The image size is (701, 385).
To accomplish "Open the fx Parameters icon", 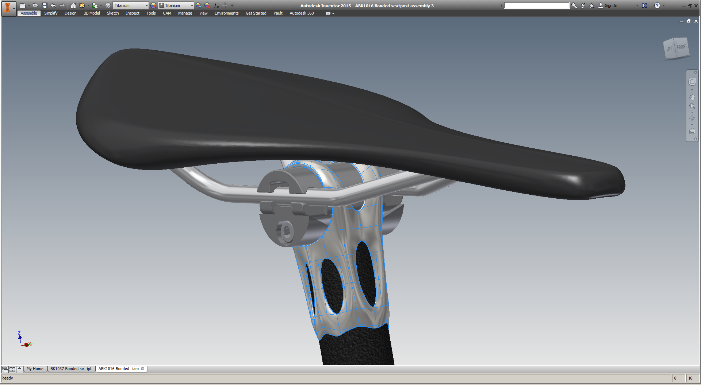I will click(x=216, y=5).
